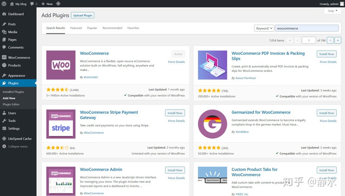
Task: Switch to the Favorites tab
Action: coord(133,28)
